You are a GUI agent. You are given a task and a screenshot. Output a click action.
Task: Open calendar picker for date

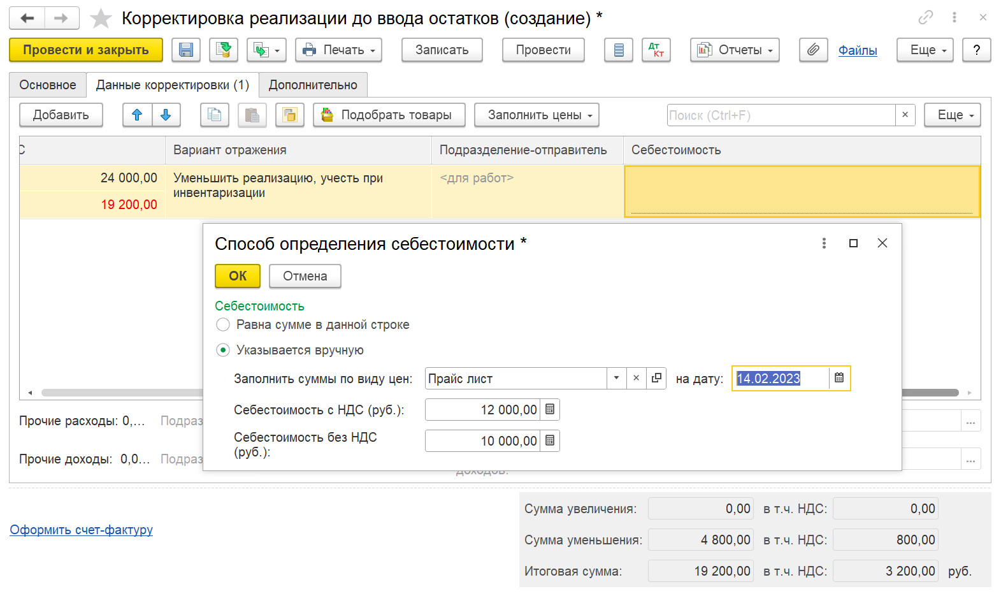point(839,378)
